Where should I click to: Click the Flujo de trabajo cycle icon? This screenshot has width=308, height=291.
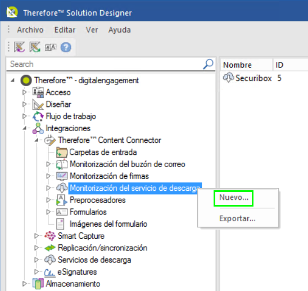[x=38, y=117]
